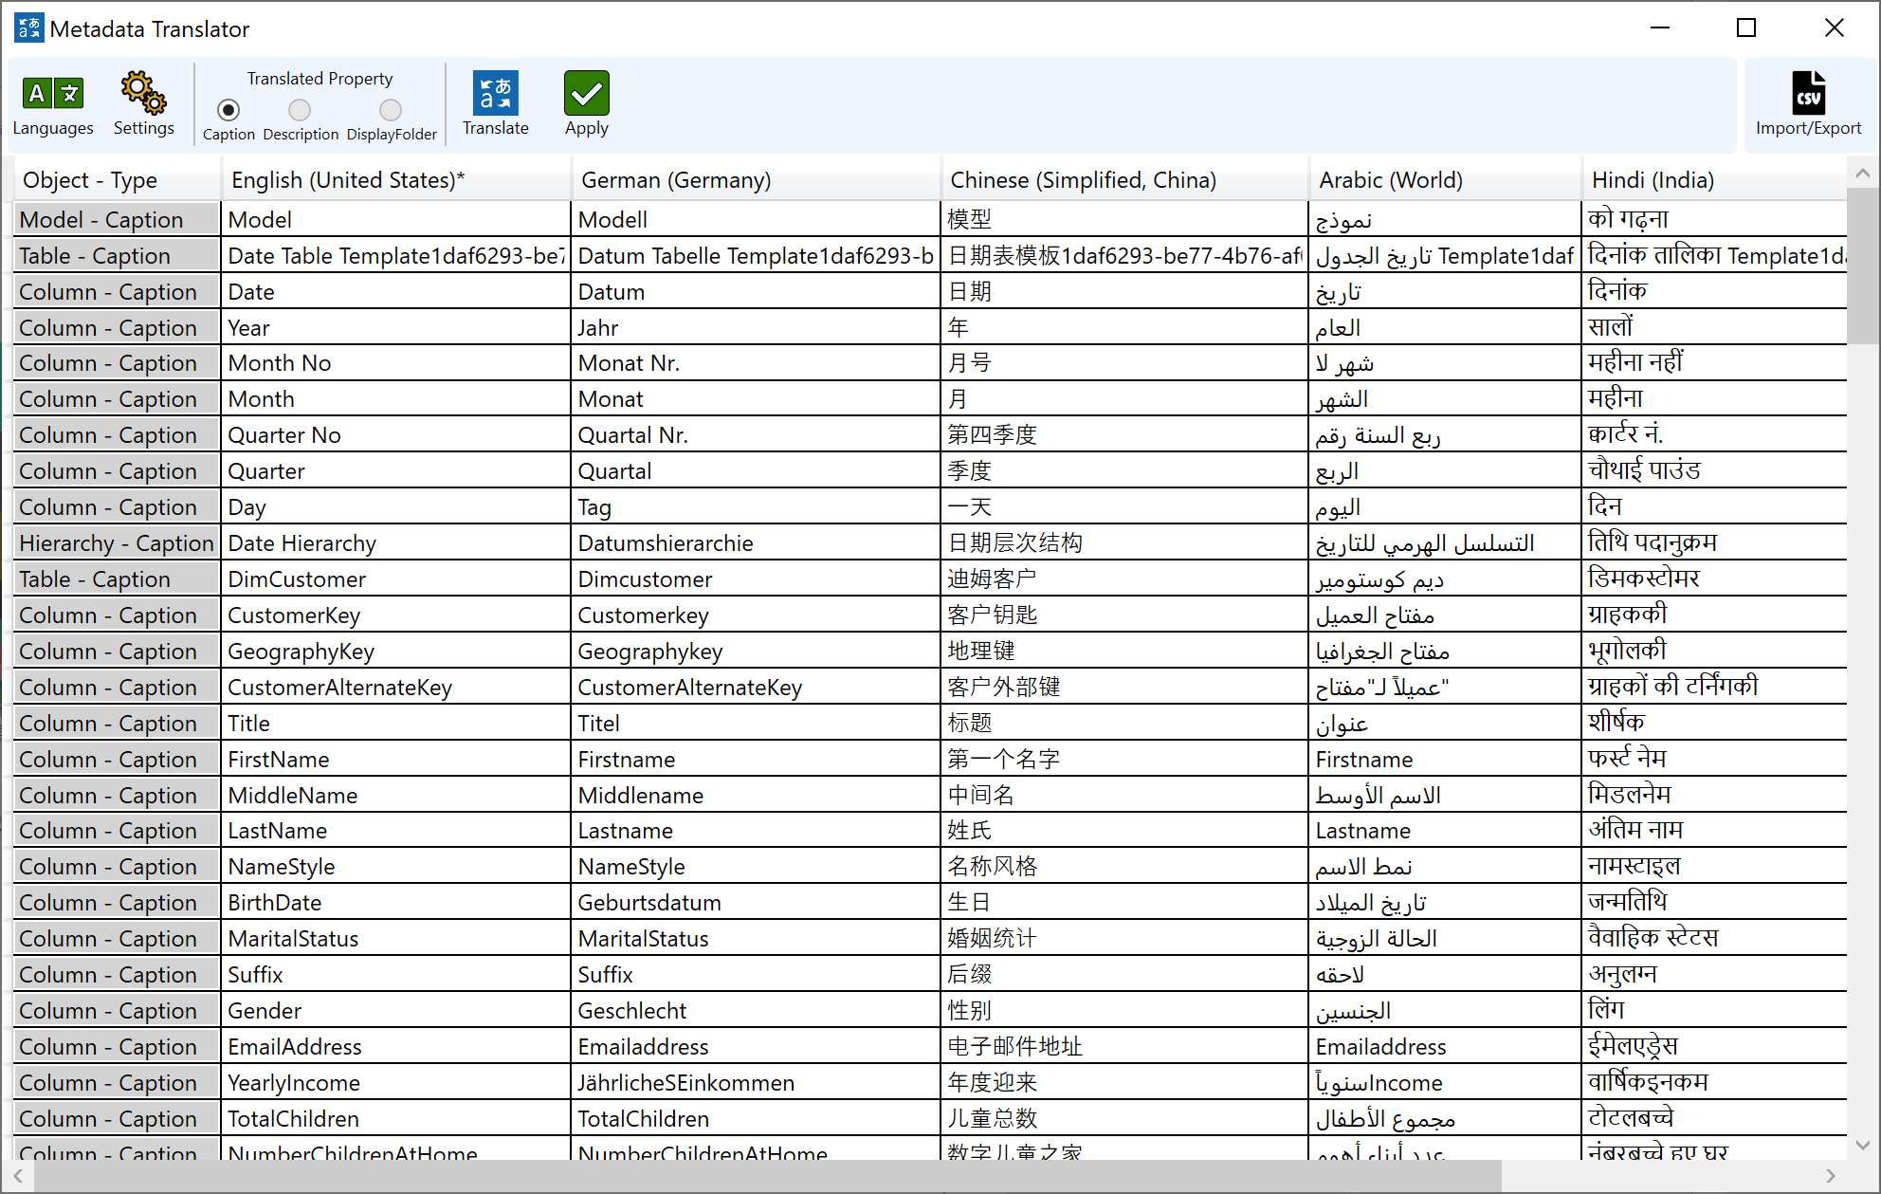
Task: Select the Hierarchy - Caption row header
Action: 117,542
